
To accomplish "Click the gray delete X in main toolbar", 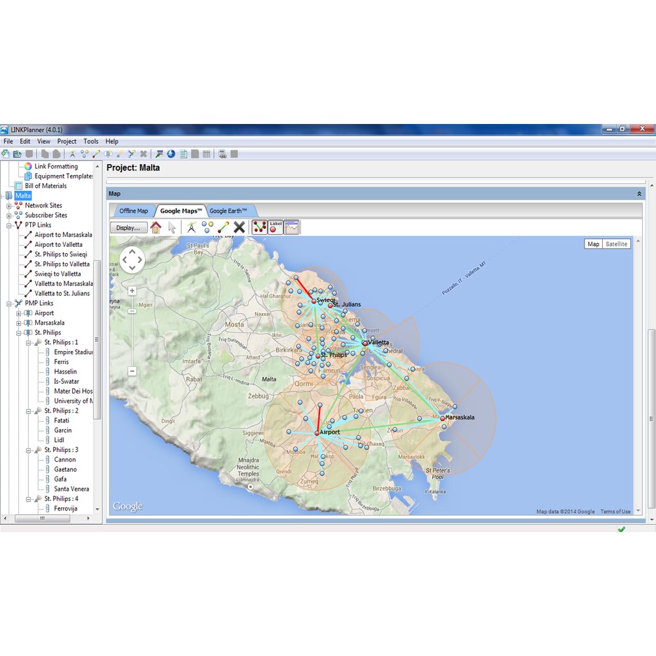I will 144,154.
